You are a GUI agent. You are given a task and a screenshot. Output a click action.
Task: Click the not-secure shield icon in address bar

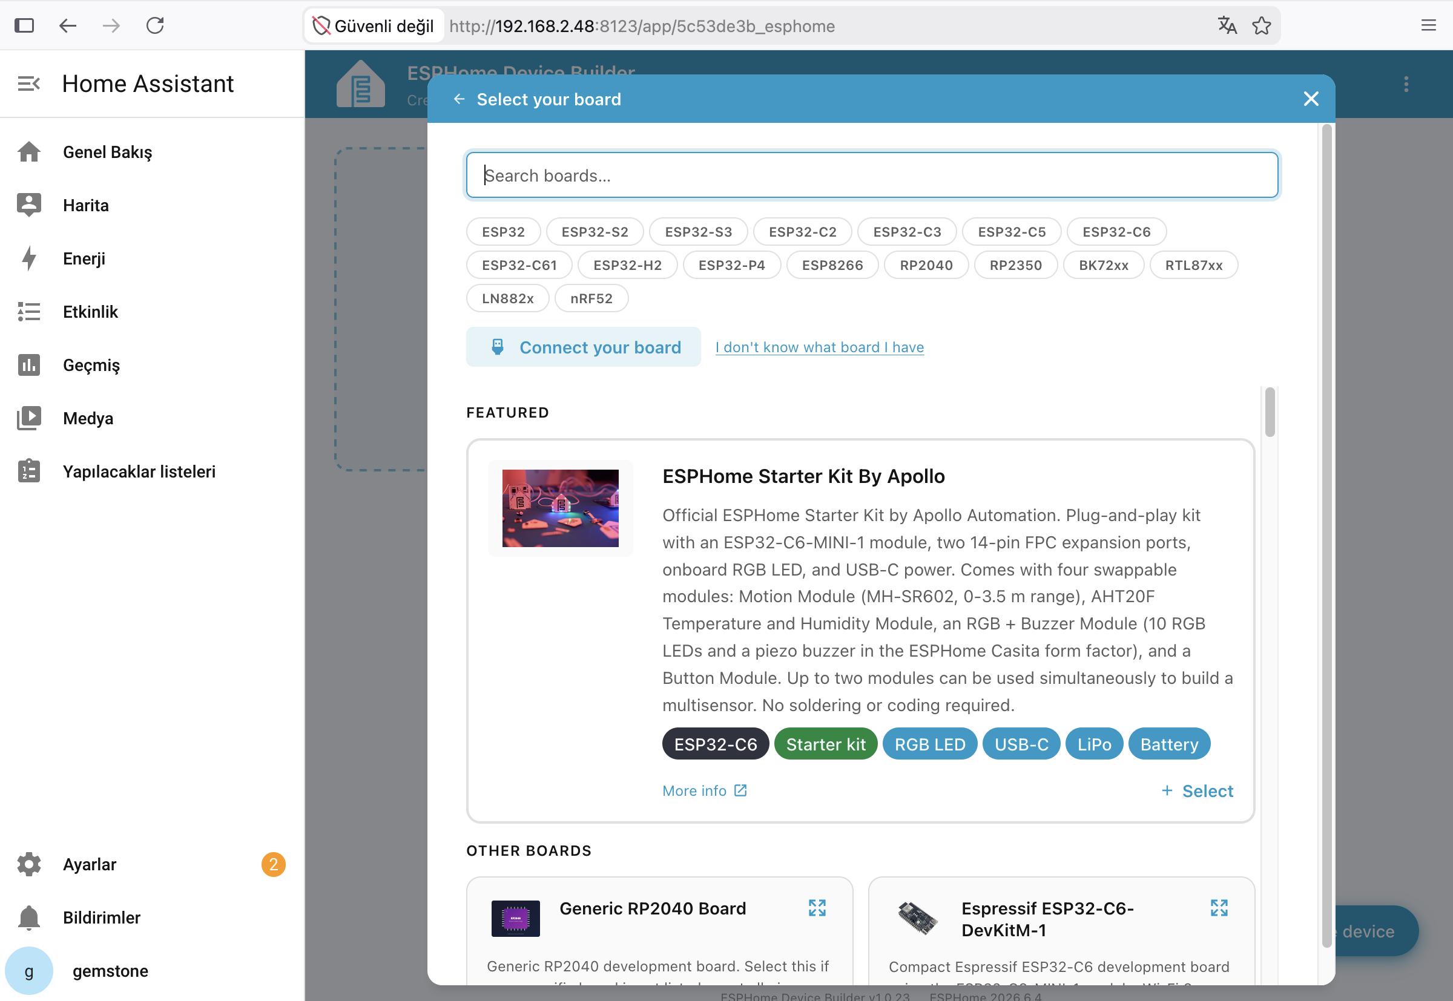tap(321, 25)
